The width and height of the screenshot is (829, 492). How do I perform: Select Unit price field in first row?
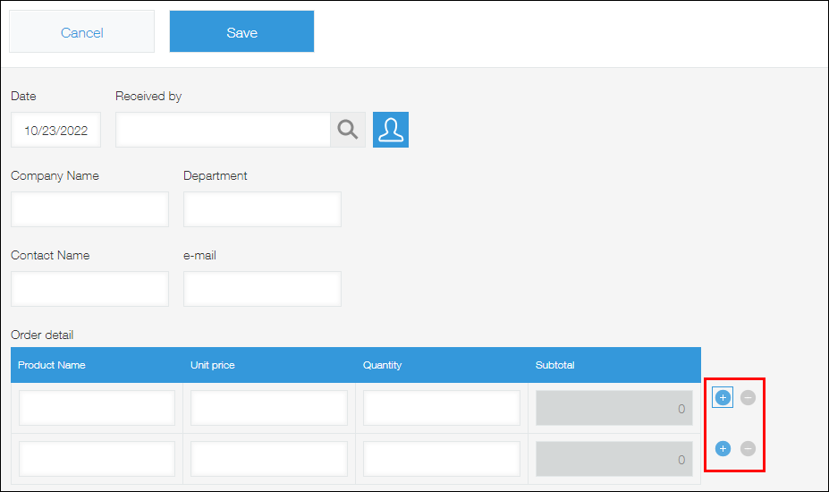point(268,408)
